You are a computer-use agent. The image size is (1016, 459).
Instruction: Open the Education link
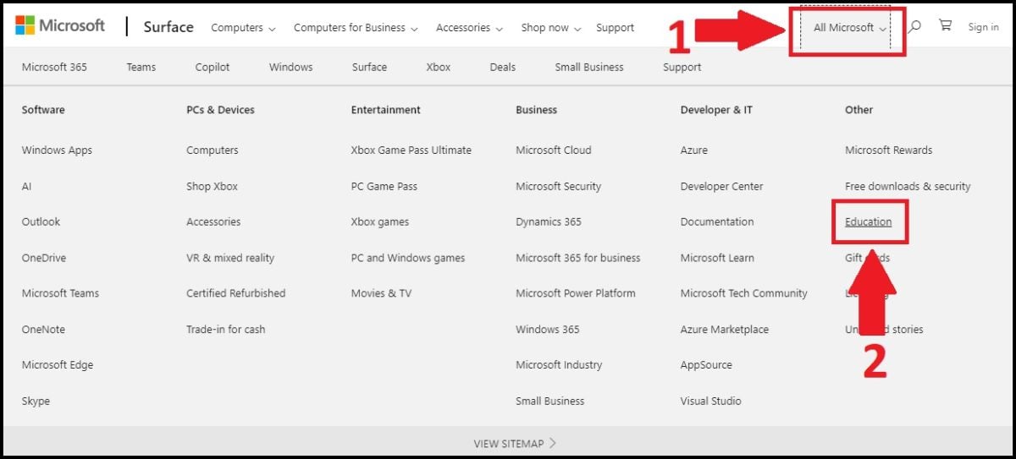[869, 221]
